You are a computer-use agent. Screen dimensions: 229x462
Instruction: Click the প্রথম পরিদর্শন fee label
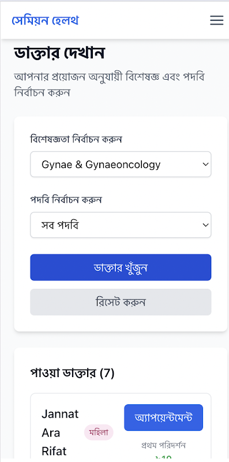tap(163, 445)
